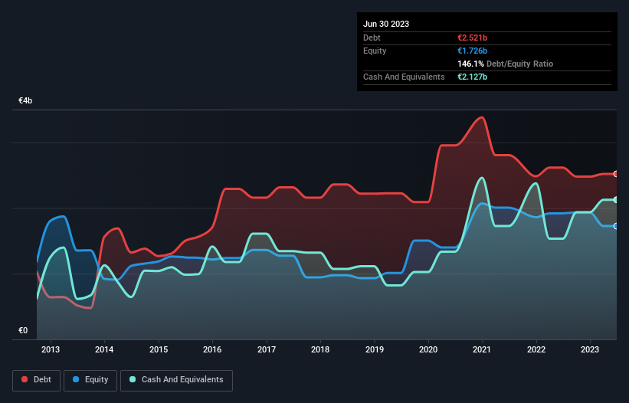Toggle Cash And Equivalents legend button
This screenshot has width=629, height=403.
(176, 380)
